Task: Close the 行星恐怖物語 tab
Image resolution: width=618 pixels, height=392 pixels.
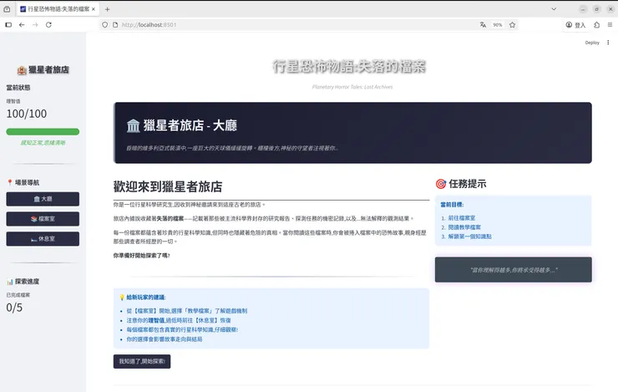Action: [x=94, y=9]
